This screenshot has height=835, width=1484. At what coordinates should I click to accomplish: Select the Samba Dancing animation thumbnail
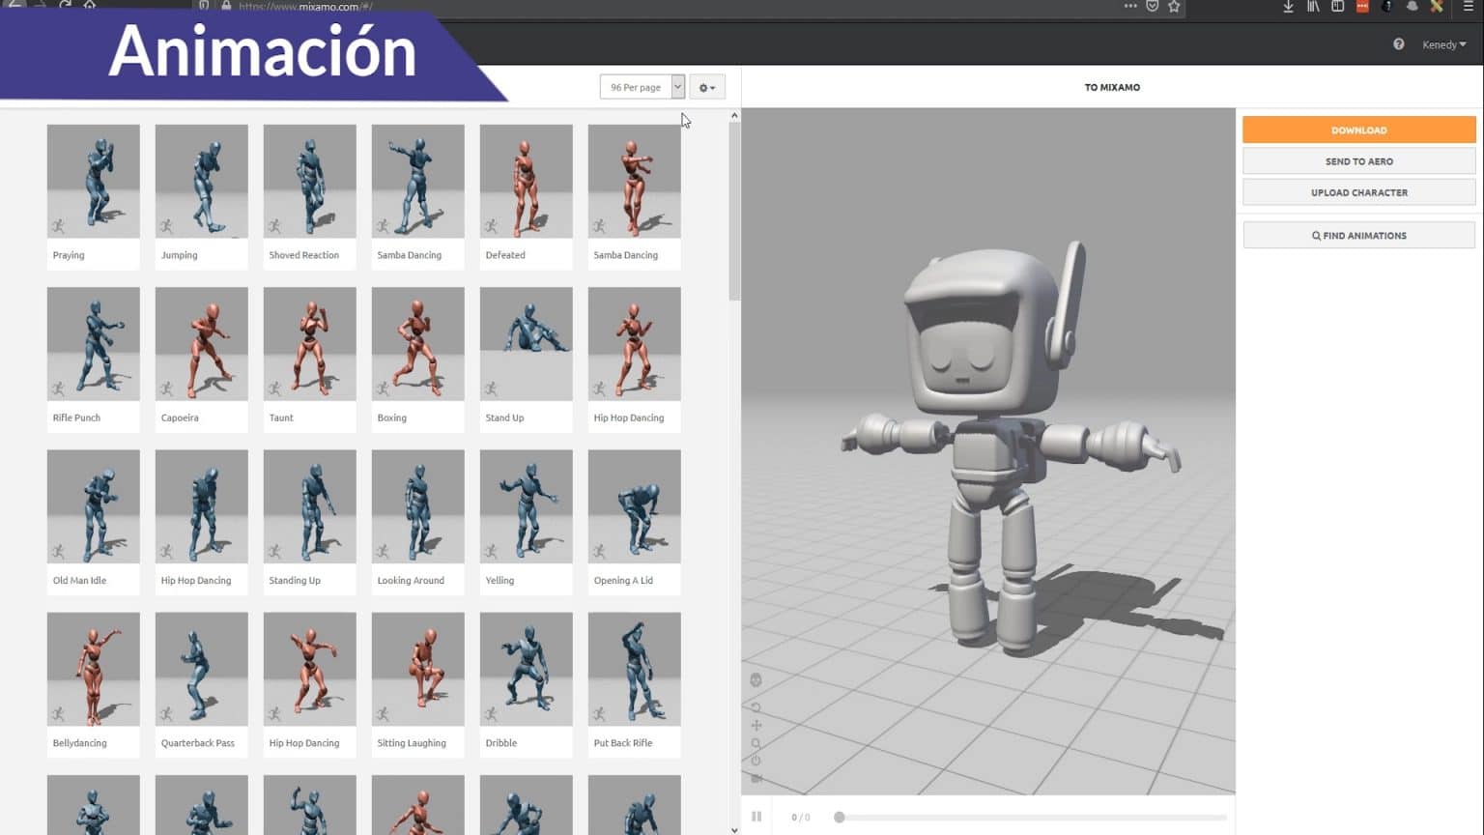[x=417, y=181]
